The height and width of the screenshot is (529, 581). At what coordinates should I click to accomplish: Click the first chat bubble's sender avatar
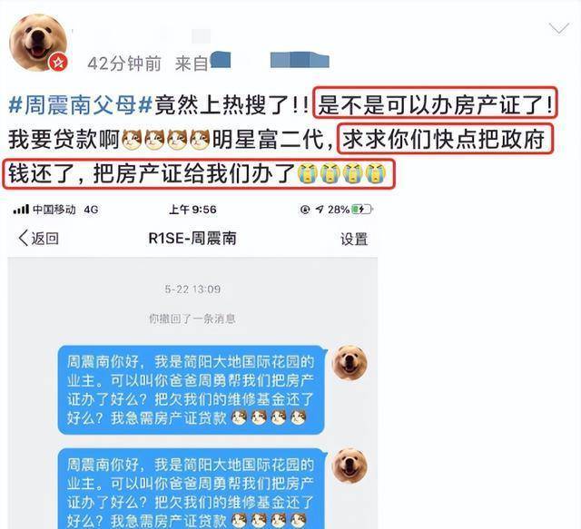[350, 362]
